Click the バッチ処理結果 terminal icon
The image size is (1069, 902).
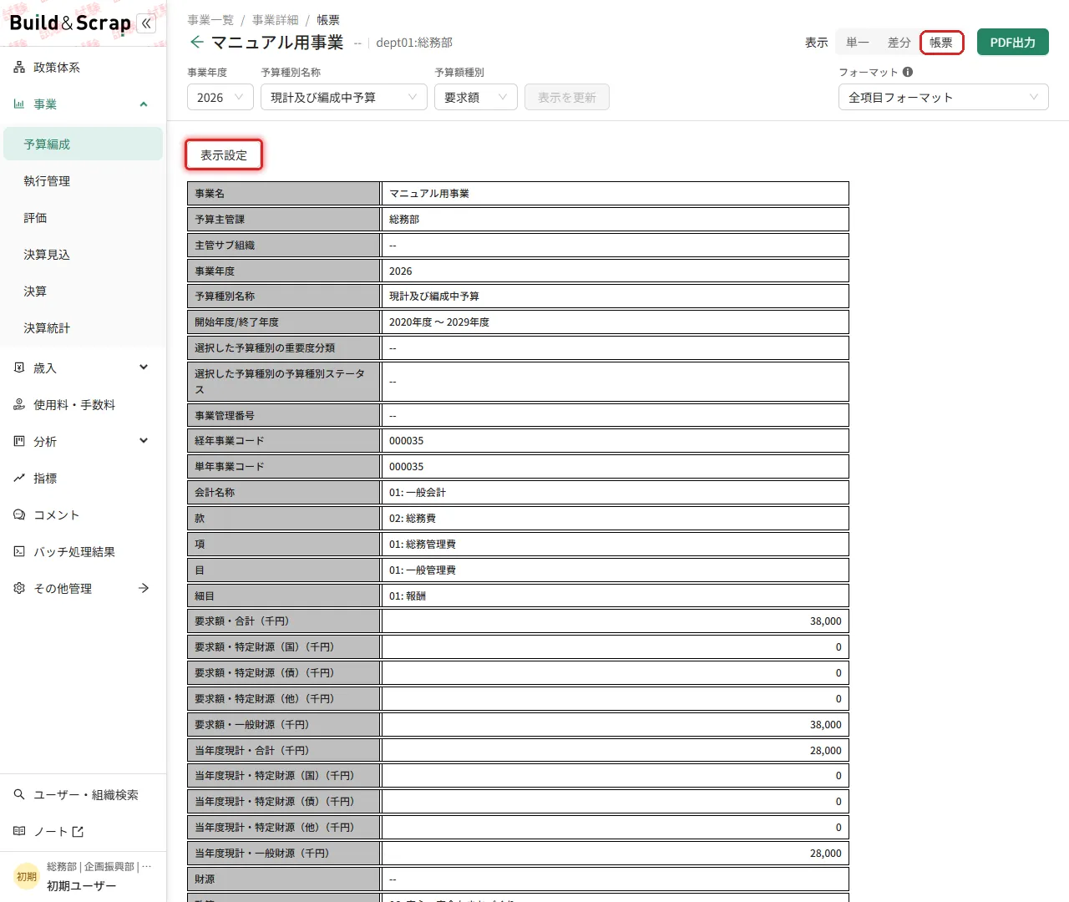click(19, 552)
